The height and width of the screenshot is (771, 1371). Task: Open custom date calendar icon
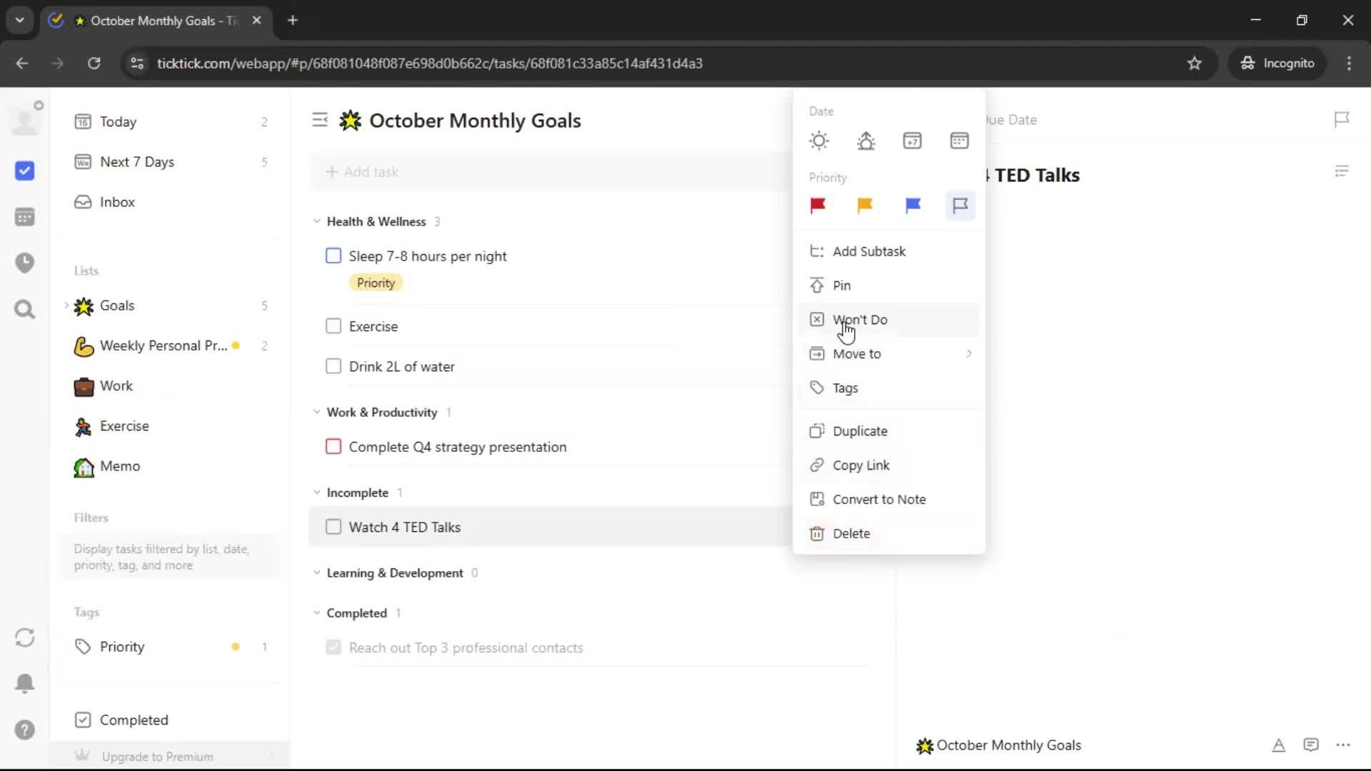coord(959,141)
